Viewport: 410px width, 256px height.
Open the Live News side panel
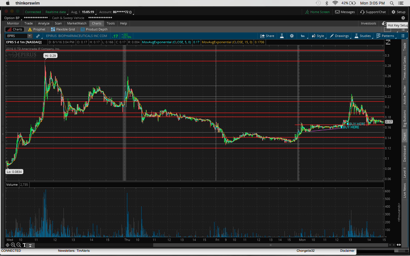point(405,190)
